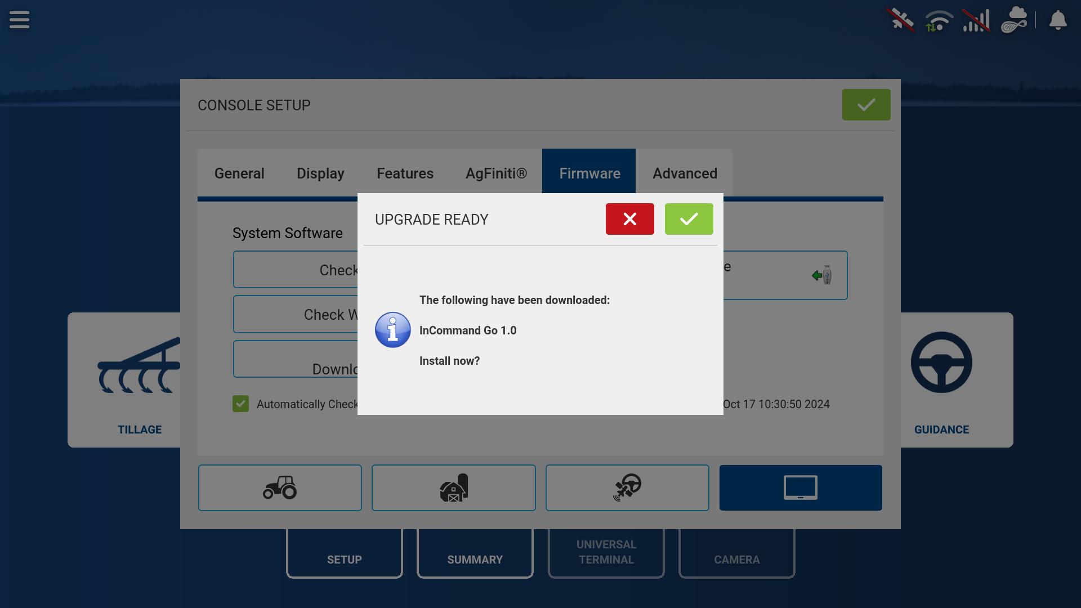Disable Automatically Check for updates
This screenshot has height=608, width=1081.
[241, 404]
